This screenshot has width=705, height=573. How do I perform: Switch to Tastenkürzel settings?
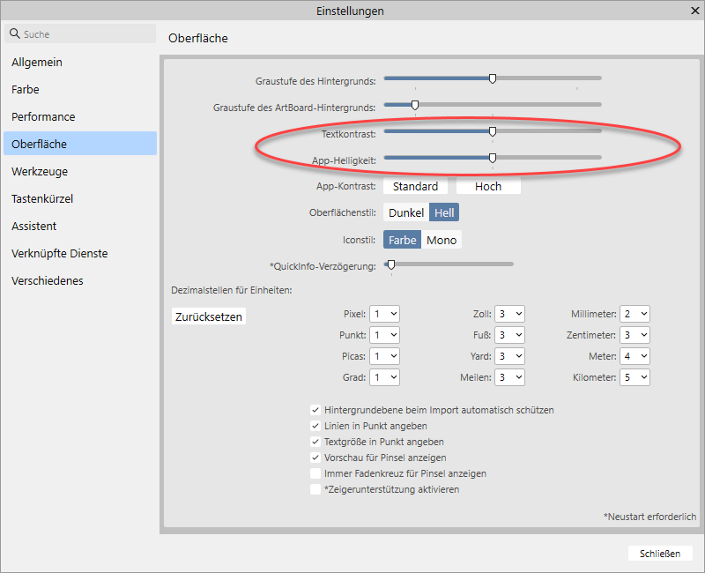click(42, 199)
